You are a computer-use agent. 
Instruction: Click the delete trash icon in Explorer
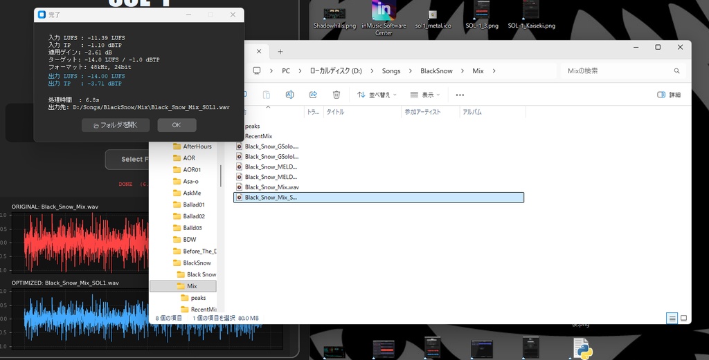pyautogui.click(x=336, y=95)
